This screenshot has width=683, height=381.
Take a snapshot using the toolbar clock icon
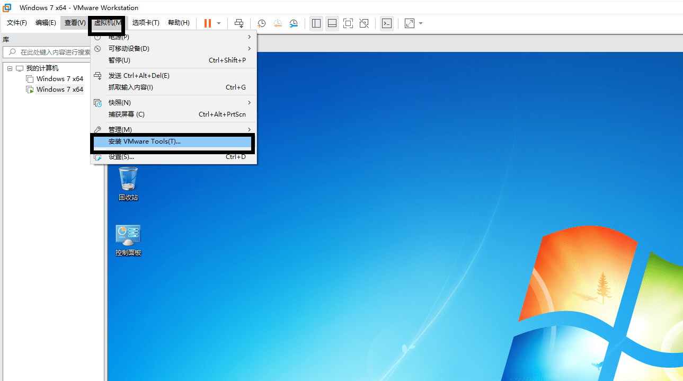(261, 23)
